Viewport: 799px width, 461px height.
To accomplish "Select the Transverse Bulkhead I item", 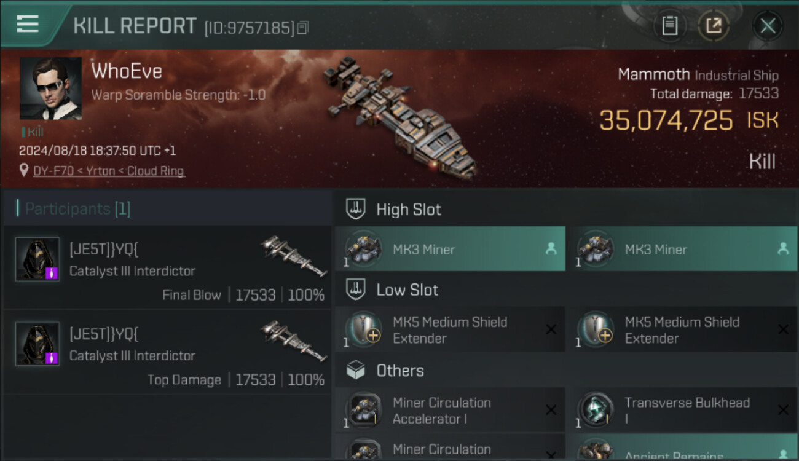I will point(681,411).
